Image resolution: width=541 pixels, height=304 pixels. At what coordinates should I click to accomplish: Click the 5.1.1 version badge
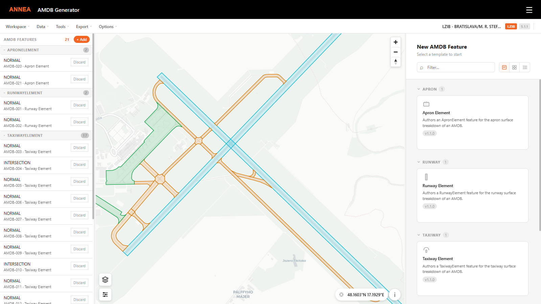pos(524,26)
